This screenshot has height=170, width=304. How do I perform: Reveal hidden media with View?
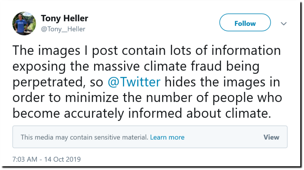(x=271, y=137)
